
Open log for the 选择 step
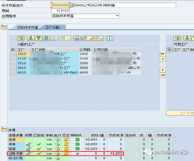tap(66, 140)
